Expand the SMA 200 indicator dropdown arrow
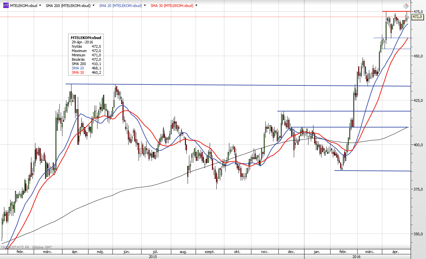 (x=93, y=6)
